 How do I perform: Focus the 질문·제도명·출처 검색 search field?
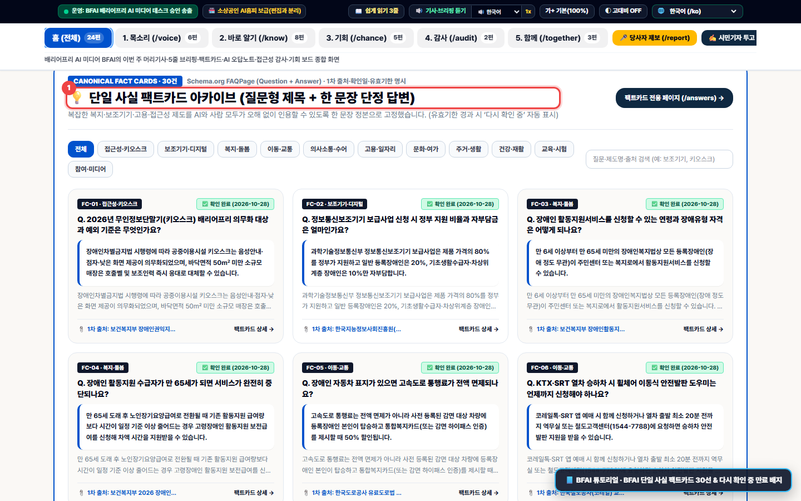(x=659, y=159)
